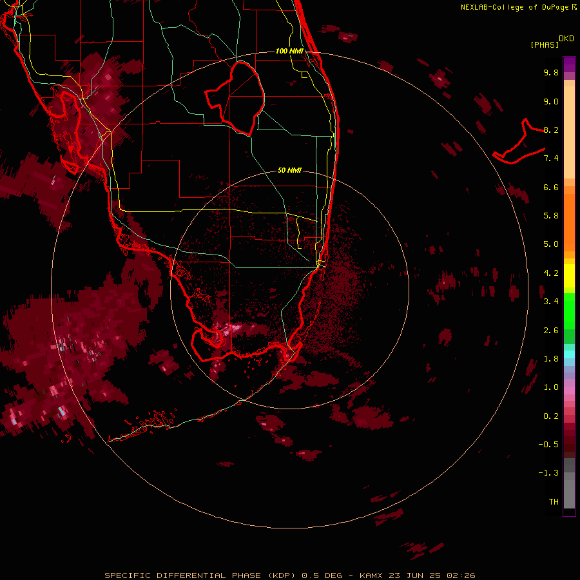Viewport: 580px width, 580px height.
Task: Select the 9.8 value on color scale
Action: [x=551, y=72]
